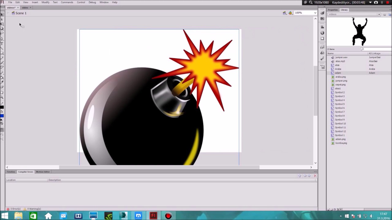Select bomba.png in the library

coord(341,143)
